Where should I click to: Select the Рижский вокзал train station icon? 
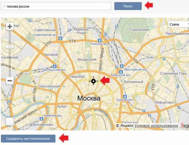[100, 40]
